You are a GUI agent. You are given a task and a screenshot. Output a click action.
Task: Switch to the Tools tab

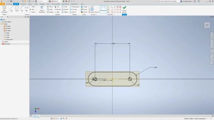[x=36, y=4]
